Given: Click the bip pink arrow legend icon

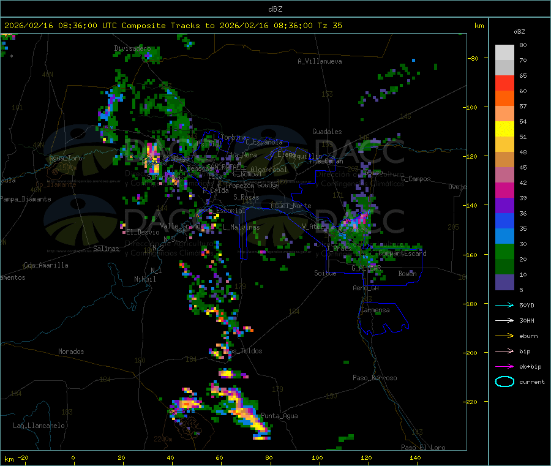Looking at the screenshot, I should pyautogui.click(x=504, y=351).
